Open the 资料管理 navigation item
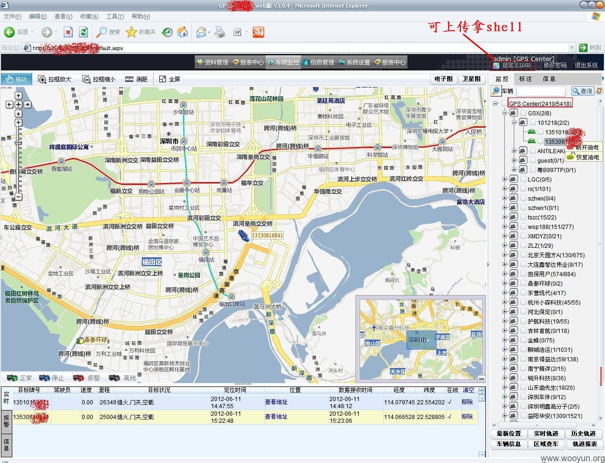Viewport: 605px width, 463px height. (212, 62)
